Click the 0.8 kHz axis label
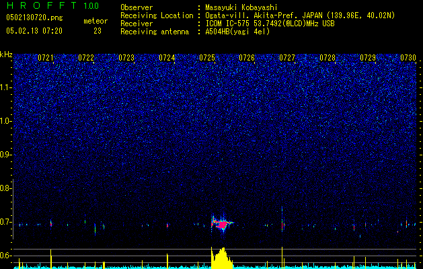The height and width of the screenshot is (269, 423). (5, 188)
